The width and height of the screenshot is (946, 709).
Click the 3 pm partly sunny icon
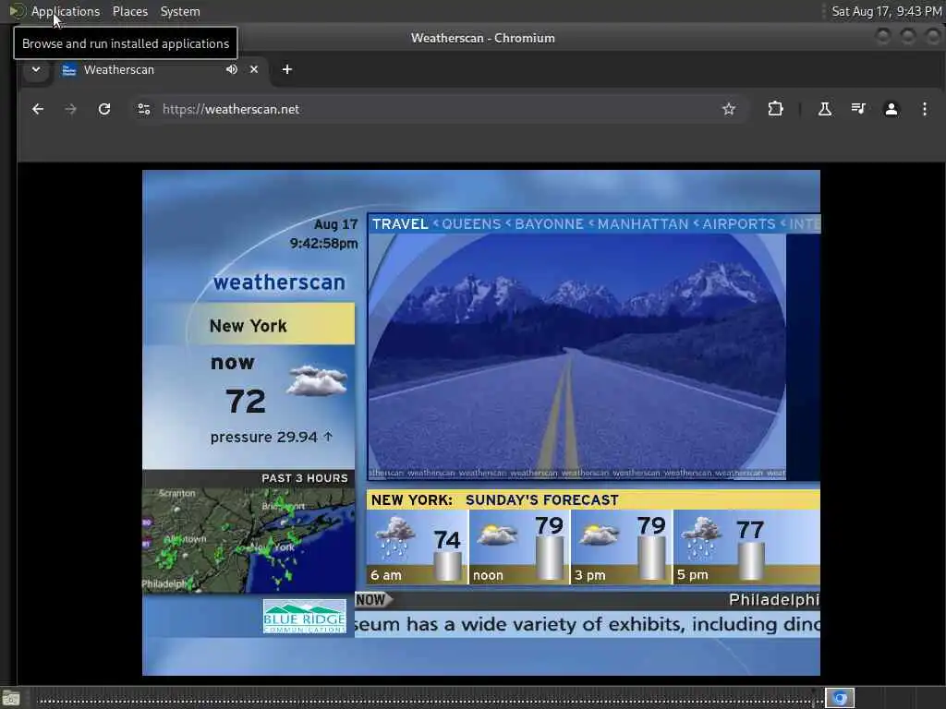tap(599, 535)
